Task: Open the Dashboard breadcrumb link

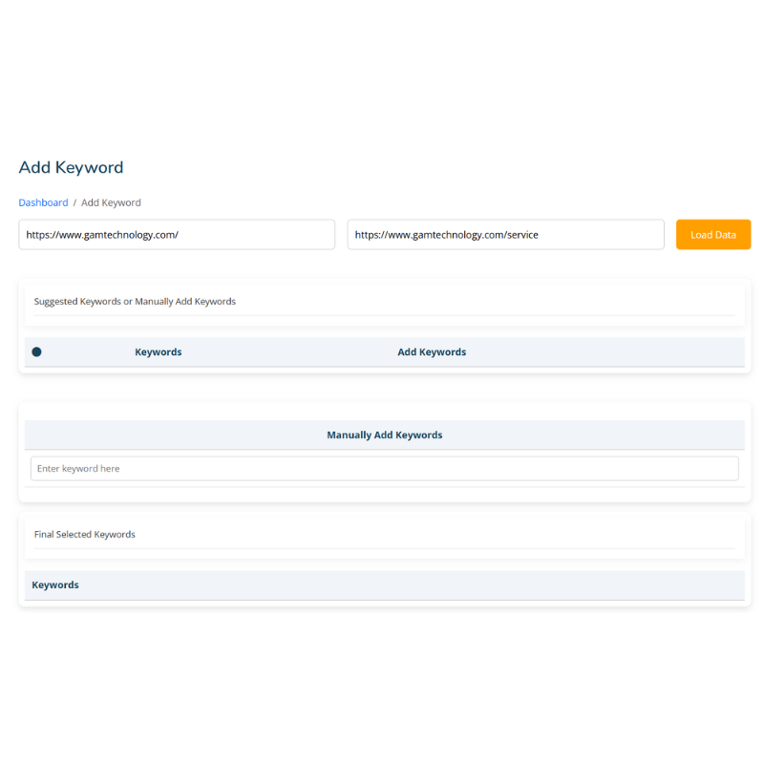Action: coord(43,202)
